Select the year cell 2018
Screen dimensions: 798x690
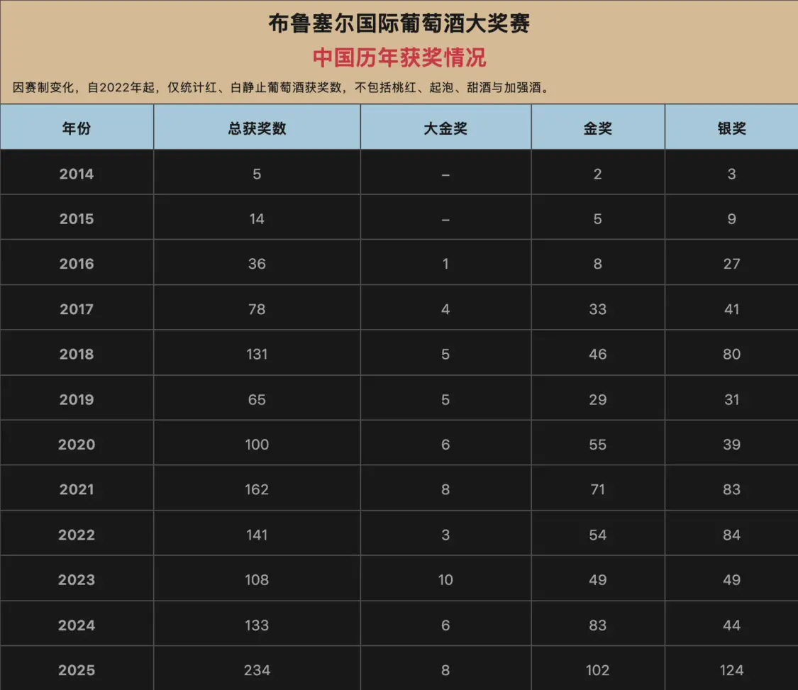(77, 354)
